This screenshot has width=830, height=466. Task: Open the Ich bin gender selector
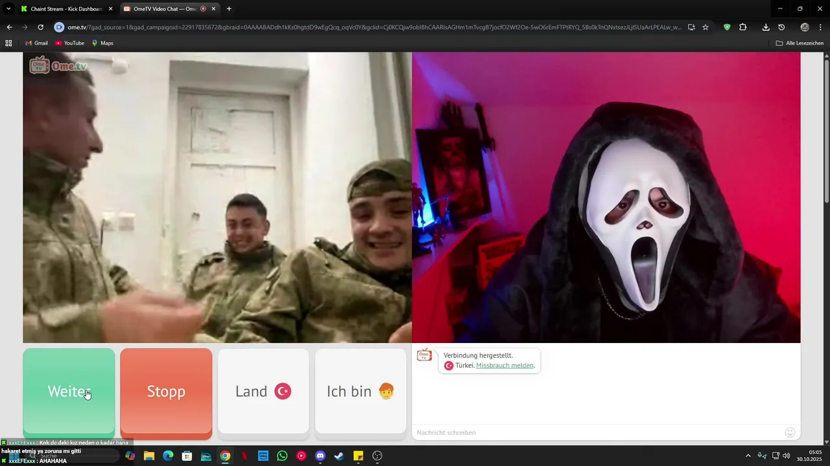pos(361,392)
